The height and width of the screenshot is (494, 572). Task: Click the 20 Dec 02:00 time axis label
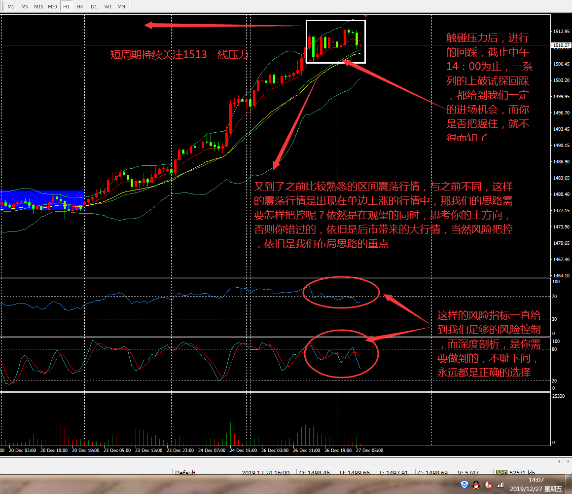[x=22, y=450]
